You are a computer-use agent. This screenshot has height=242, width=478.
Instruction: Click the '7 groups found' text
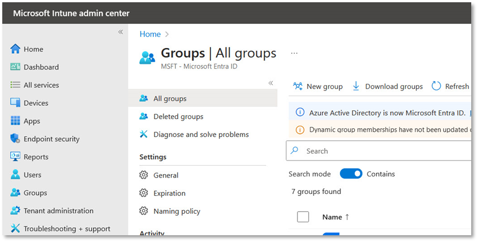[316, 192]
